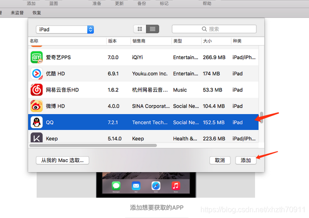Switch to grid icon view
This screenshot has width=309, height=218.
(x=140, y=29)
